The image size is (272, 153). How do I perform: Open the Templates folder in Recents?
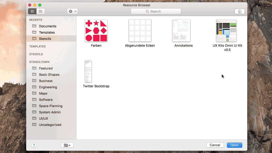click(x=51, y=32)
